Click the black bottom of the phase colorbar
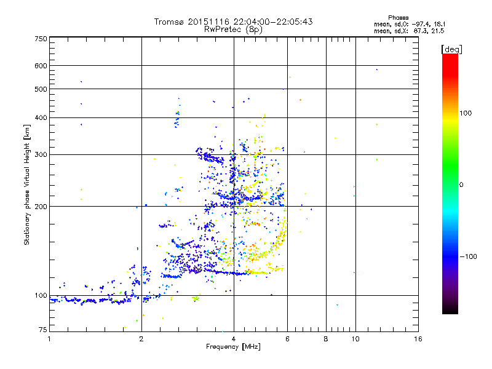Screen dimensions: 492x369 pos(450,311)
